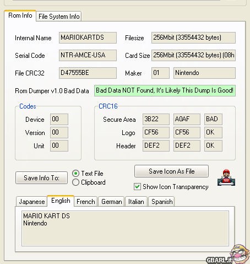
Task: Click the Card Size field
Action: pos(193,55)
